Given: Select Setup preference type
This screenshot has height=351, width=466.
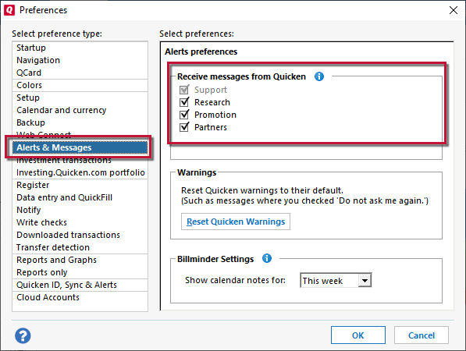Looking at the screenshot, I should click(x=80, y=97).
